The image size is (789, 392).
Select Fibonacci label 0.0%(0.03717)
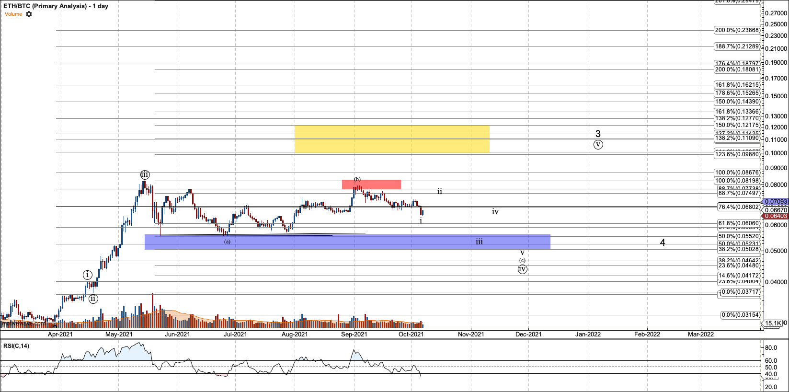[x=740, y=292]
